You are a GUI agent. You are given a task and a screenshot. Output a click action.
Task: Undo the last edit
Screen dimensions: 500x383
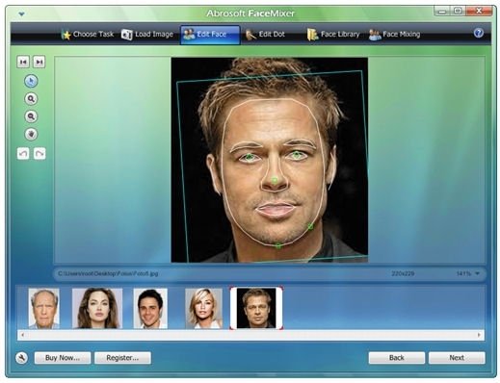tap(23, 154)
